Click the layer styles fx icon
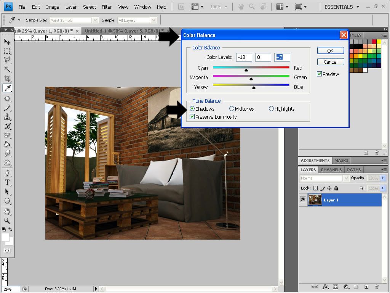The height and width of the screenshot is (293, 390). click(326, 287)
